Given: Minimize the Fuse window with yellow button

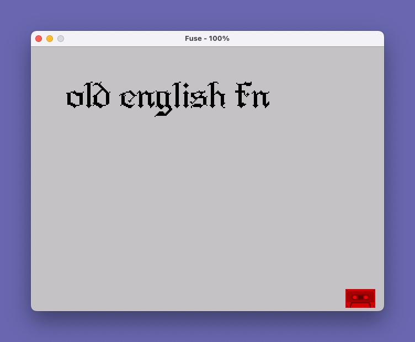Looking at the screenshot, I should (50, 39).
